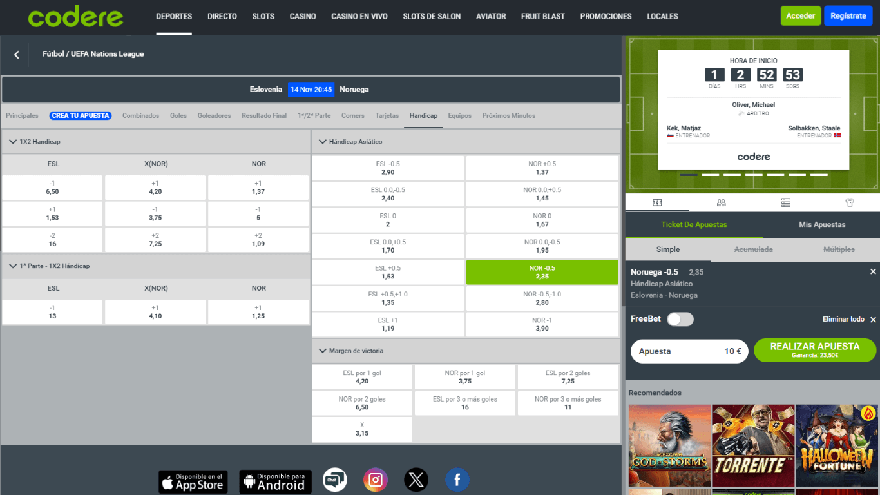Open the Instagram icon in the footer
This screenshot has height=495, width=880.
click(x=376, y=480)
